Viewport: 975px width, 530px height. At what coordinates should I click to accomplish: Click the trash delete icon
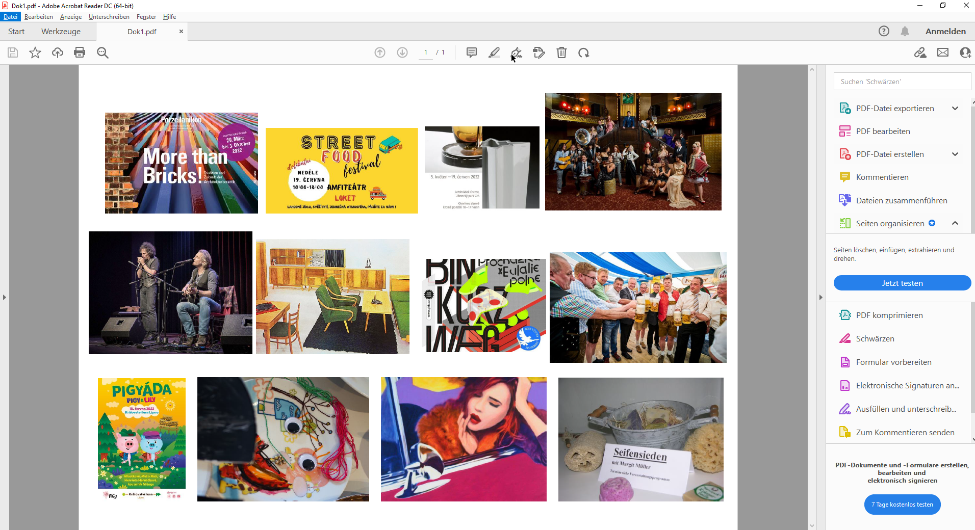(x=561, y=52)
